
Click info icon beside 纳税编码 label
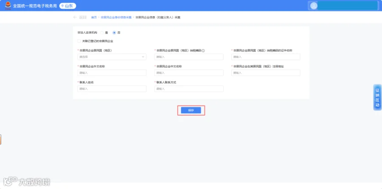click(x=203, y=50)
